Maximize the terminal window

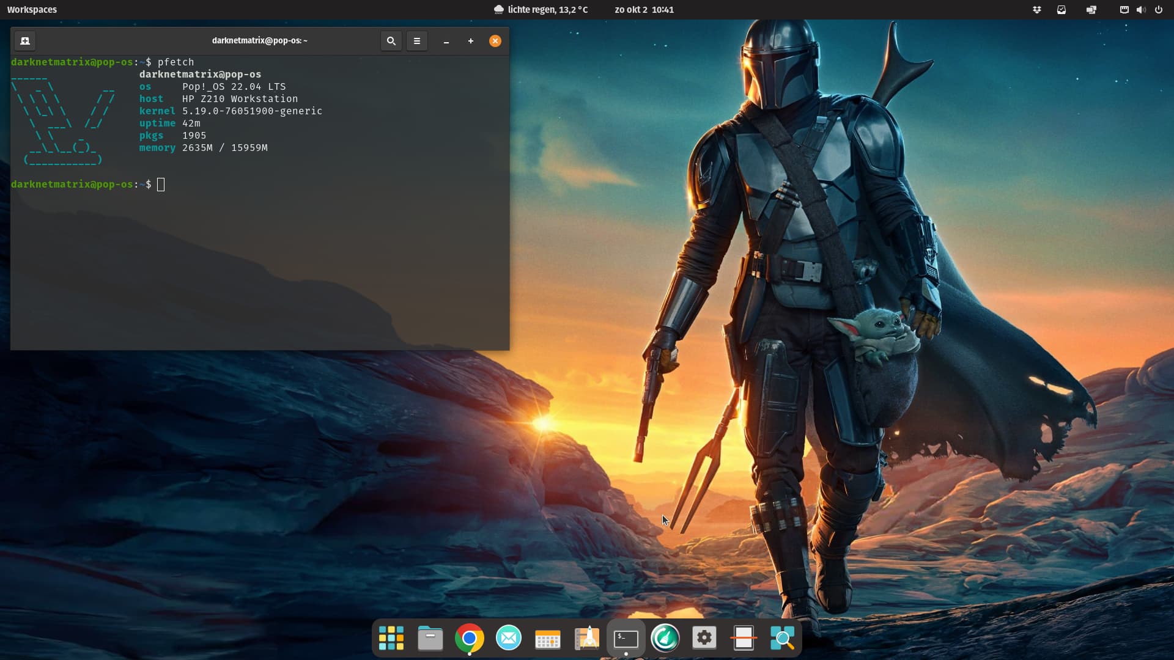pos(471,41)
